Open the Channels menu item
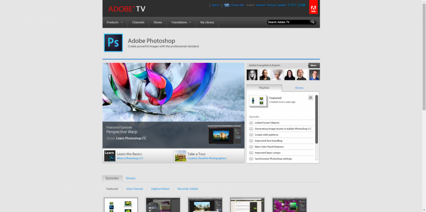The image size is (426, 212). (x=138, y=22)
